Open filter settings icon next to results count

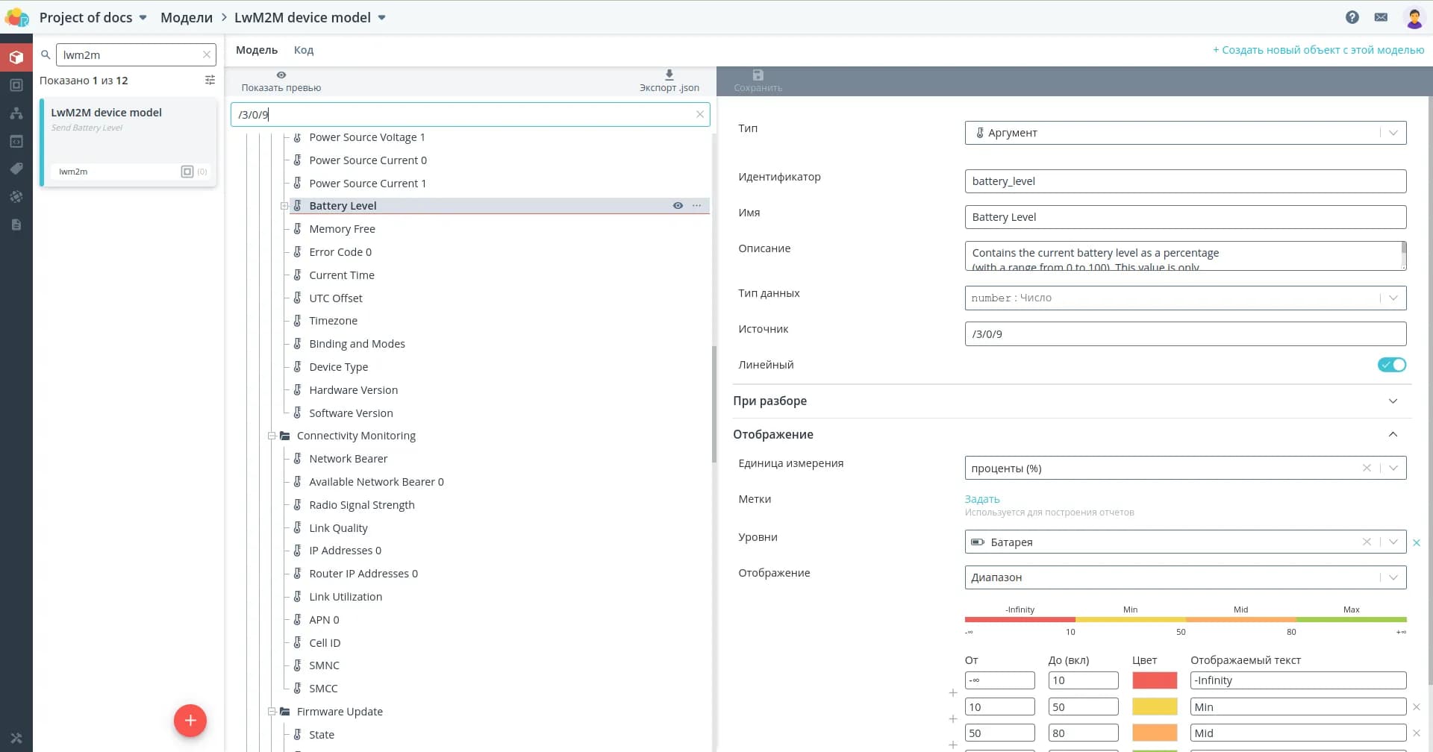[210, 81]
